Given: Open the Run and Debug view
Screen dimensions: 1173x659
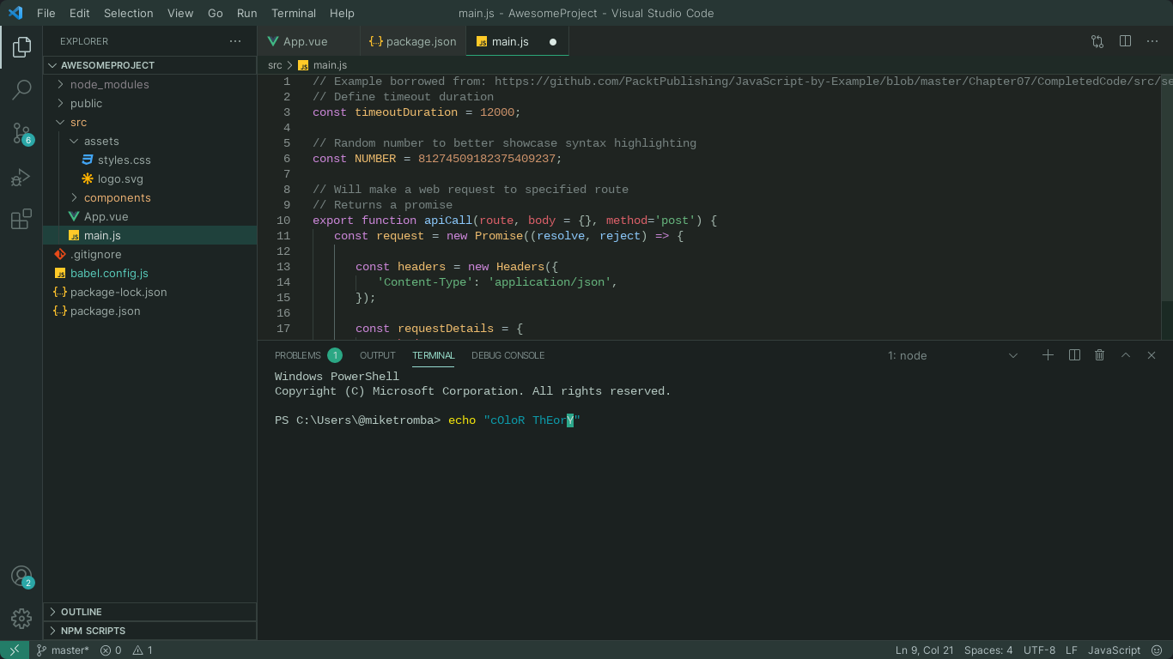Looking at the screenshot, I should point(21,177).
